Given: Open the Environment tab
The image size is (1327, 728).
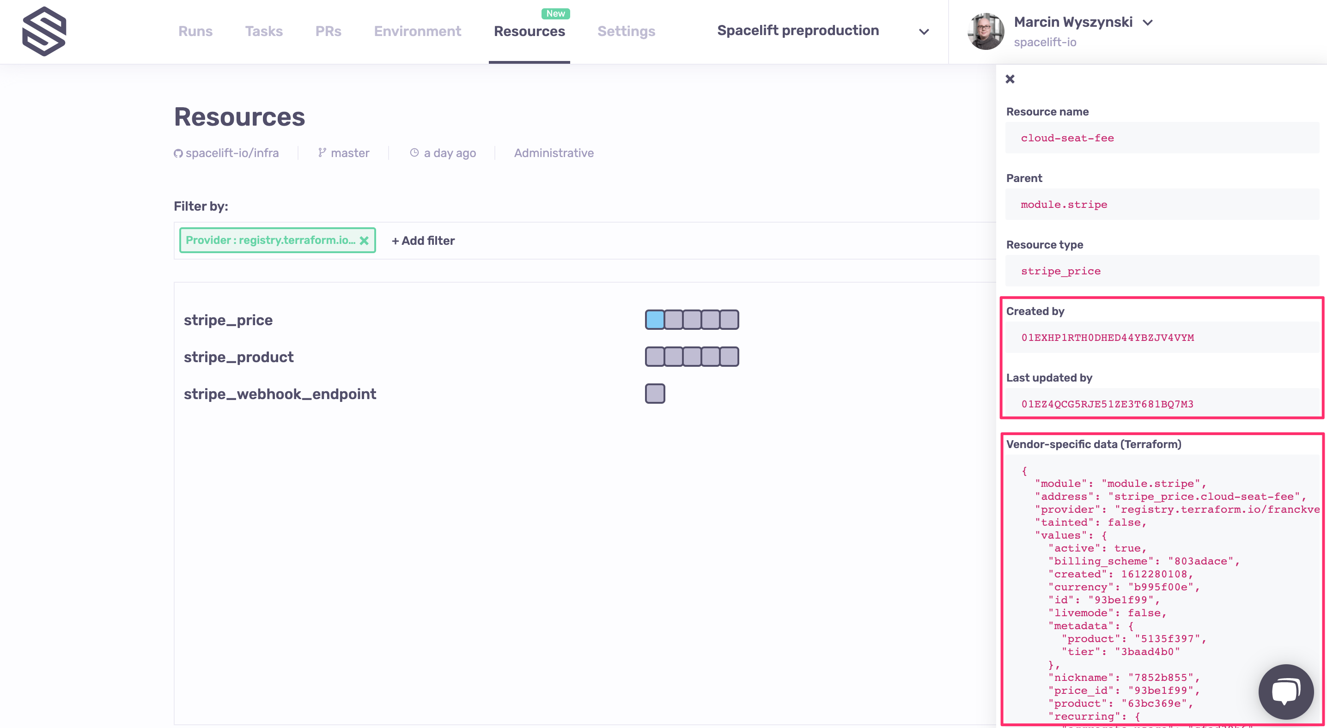Looking at the screenshot, I should coord(417,31).
